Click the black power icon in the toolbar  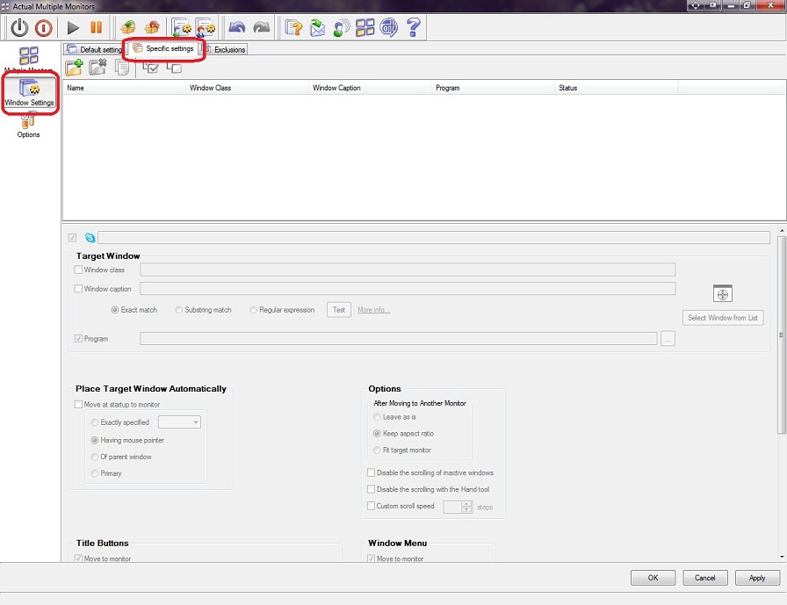click(x=19, y=27)
